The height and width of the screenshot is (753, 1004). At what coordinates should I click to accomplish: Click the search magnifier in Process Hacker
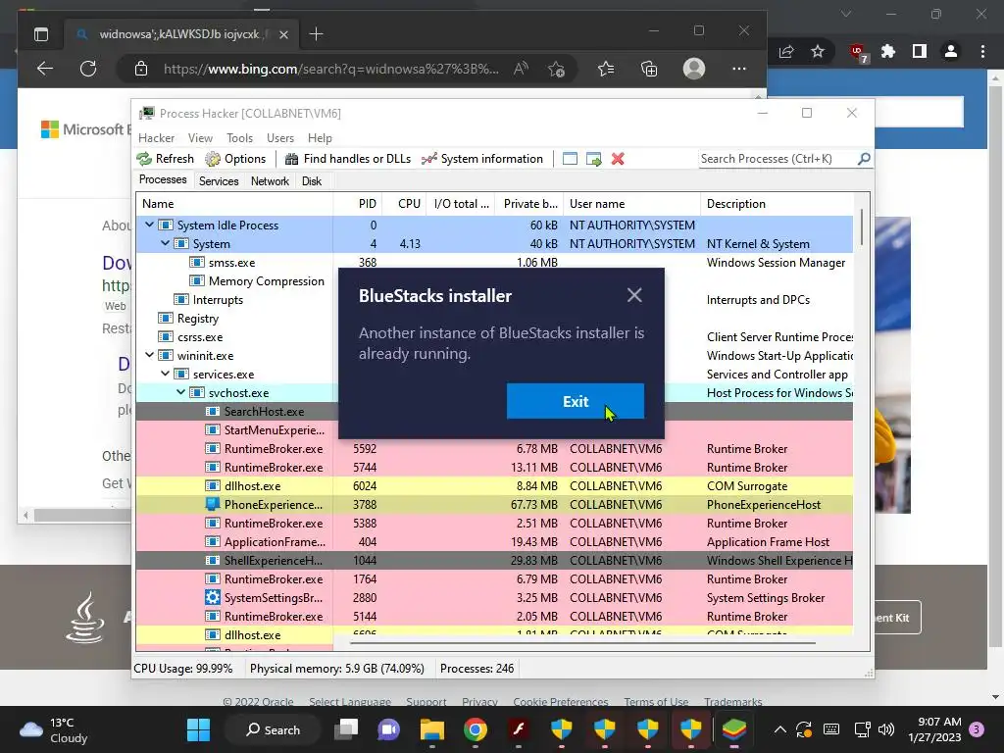pos(863,158)
